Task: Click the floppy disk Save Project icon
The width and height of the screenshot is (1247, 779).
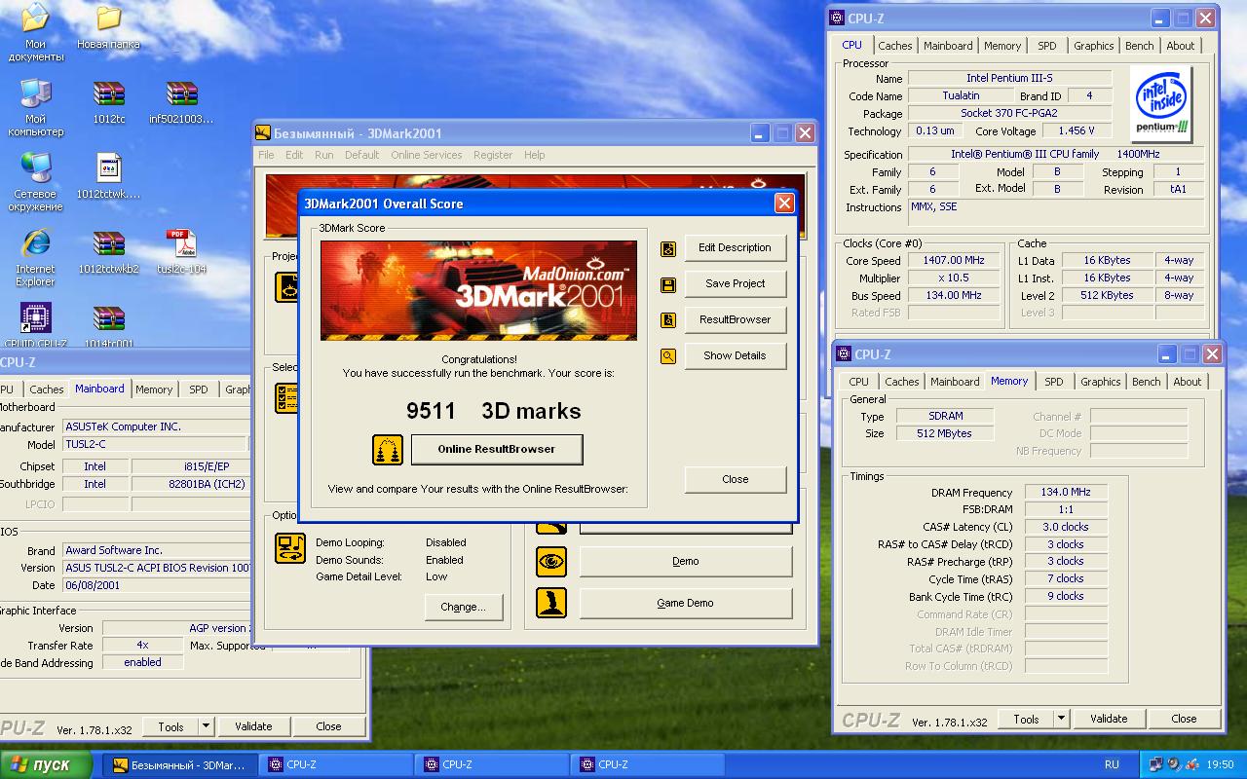Action: (668, 284)
